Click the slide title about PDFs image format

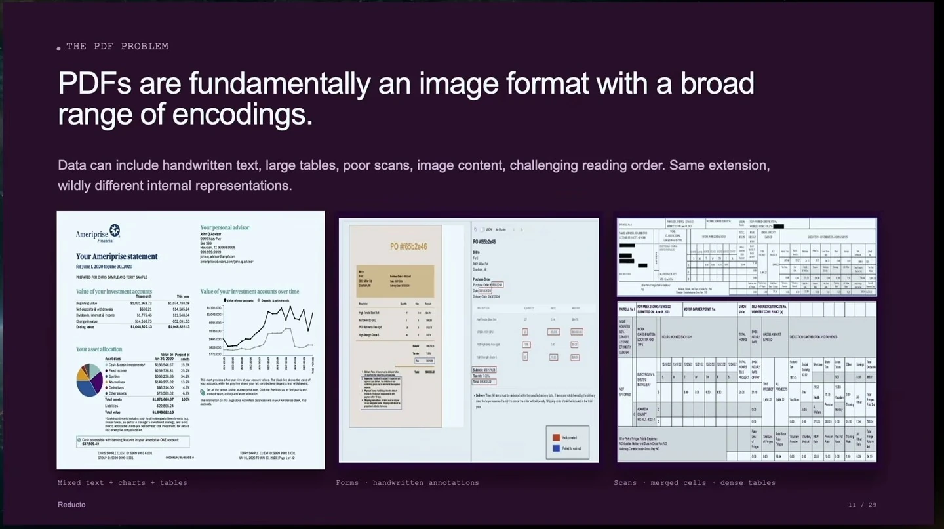406,98
